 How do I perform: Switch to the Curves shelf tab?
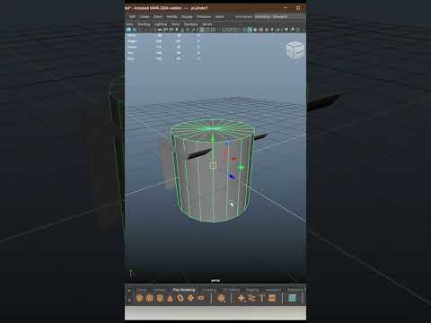click(142, 290)
